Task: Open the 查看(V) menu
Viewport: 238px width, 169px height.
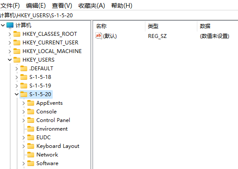Action: pos(62,6)
